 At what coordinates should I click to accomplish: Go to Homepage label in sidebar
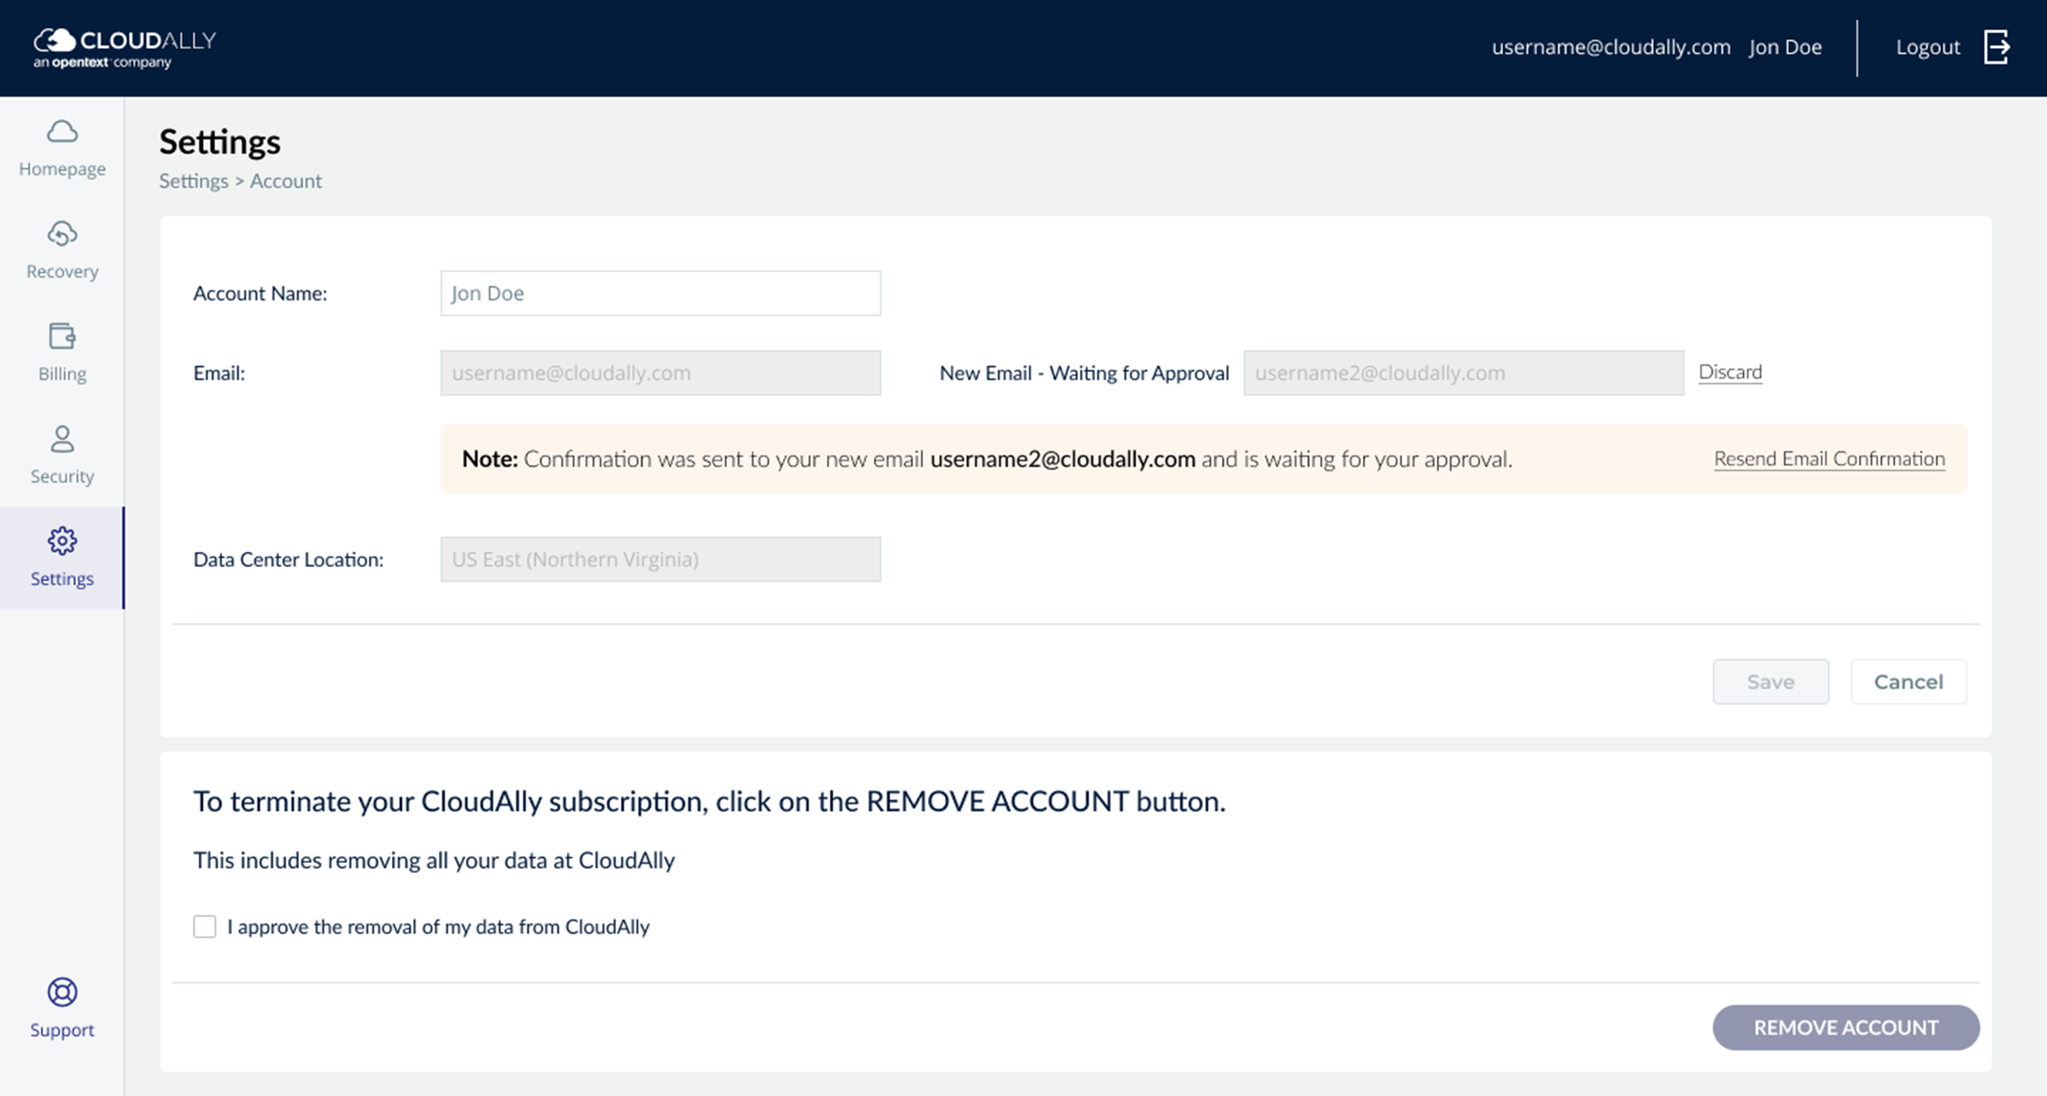click(62, 169)
